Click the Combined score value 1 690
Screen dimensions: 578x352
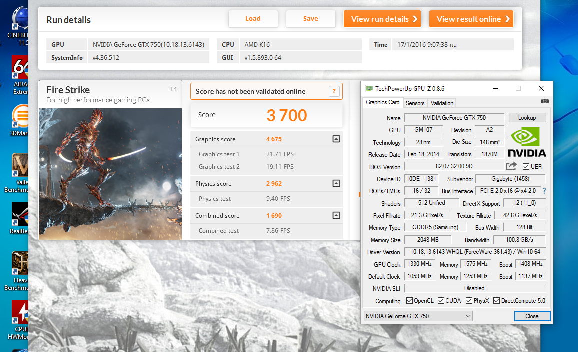point(274,215)
